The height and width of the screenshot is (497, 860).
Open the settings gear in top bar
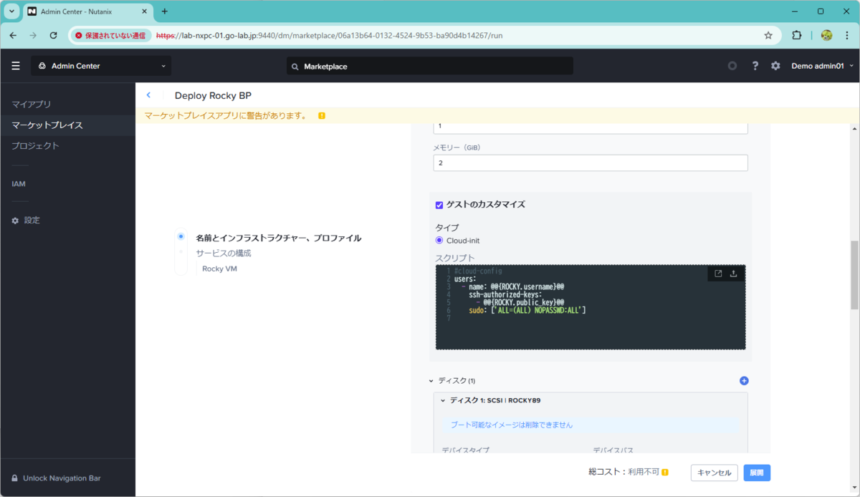coord(775,66)
